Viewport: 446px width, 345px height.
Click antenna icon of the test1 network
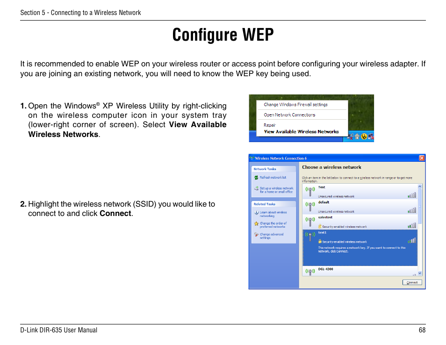tap(310, 237)
